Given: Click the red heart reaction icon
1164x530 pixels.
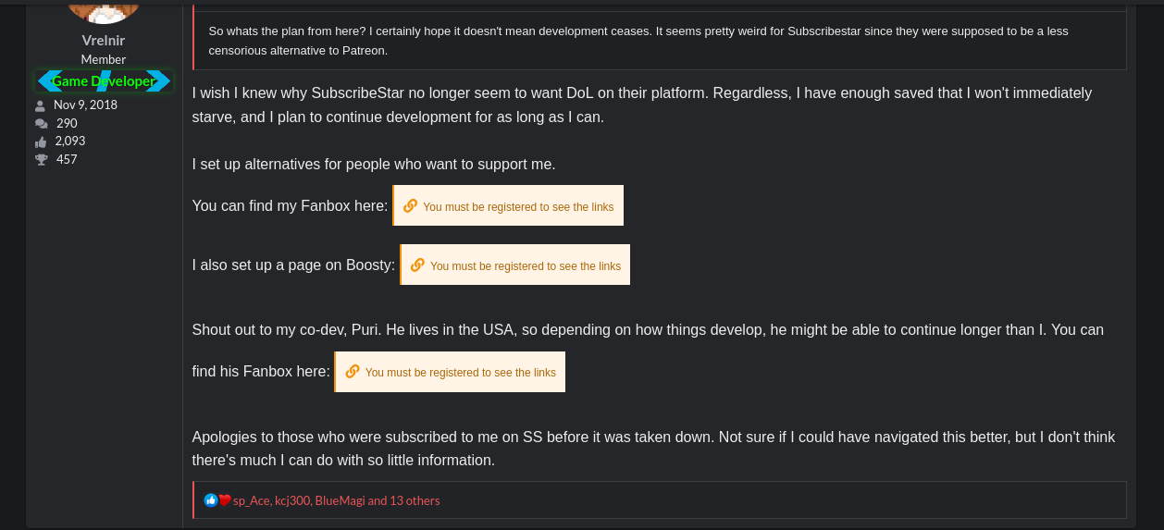Looking at the screenshot, I should [x=224, y=500].
